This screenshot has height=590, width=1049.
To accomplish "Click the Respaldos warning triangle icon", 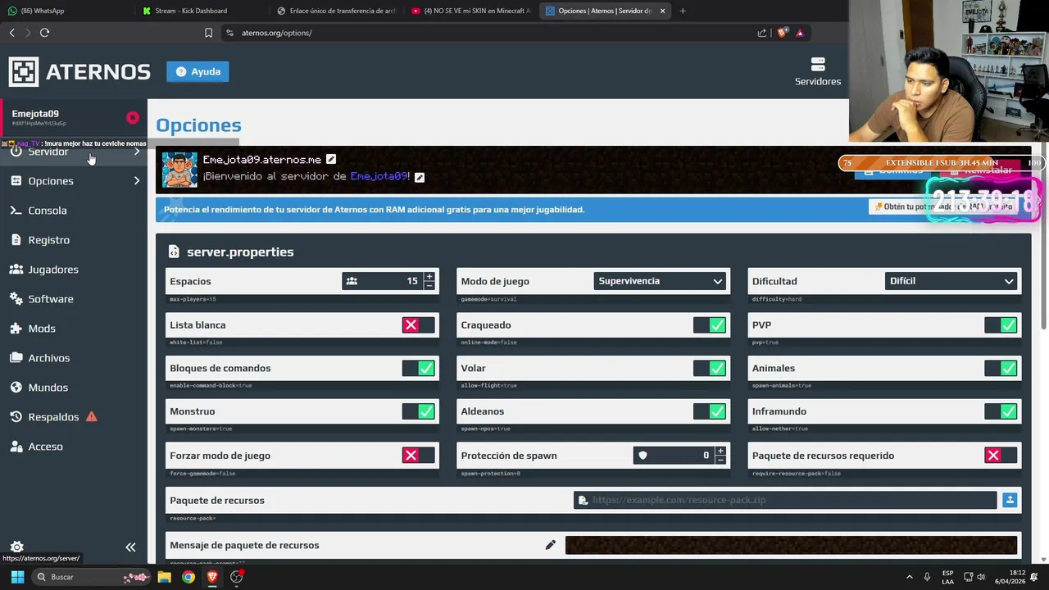I will pyautogui.click(x=92, y=416).
